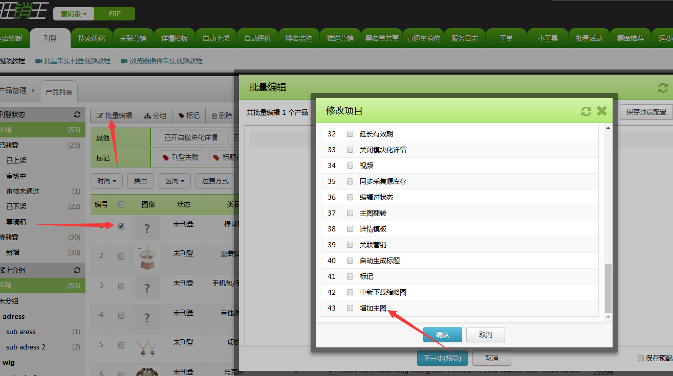This screenshot has height=376, width=673.
Task: Click scroll-down arrow in 修改项目 list
Action: pos(608,317)
